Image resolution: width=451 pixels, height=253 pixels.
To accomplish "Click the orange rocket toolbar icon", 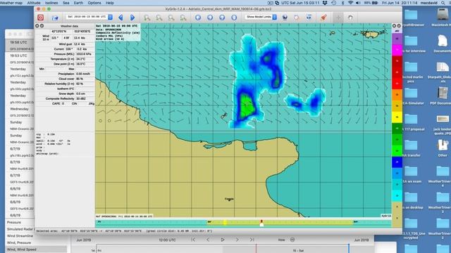I will point(323,18).
